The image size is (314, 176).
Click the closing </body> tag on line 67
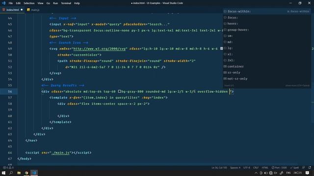[x=24, y=158]
